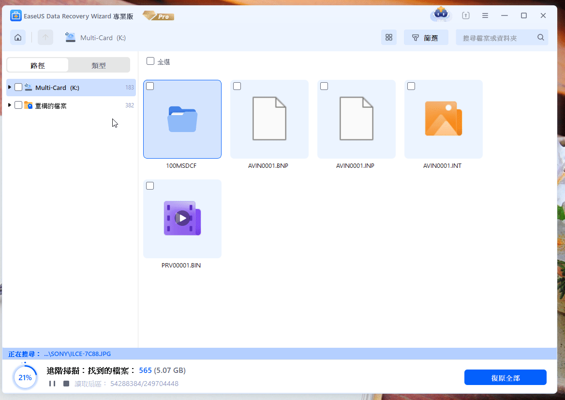Expand the Multi-Card (K:) tree node
Image resolution: width=565 pixels, height=400 pixels.
(x=9, y=87)
